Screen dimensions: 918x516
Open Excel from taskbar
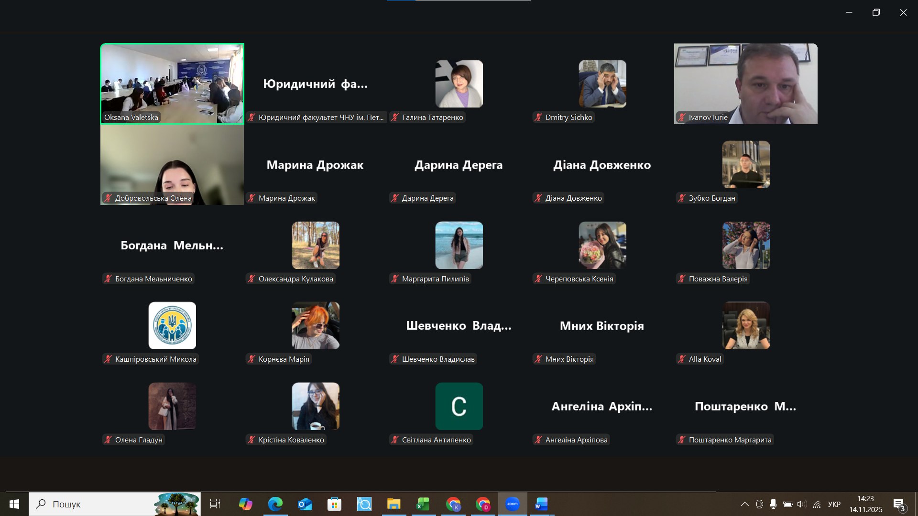click(x=423, y=504)
